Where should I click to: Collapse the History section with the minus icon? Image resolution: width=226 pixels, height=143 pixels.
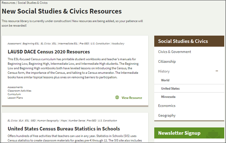(217, 71)
